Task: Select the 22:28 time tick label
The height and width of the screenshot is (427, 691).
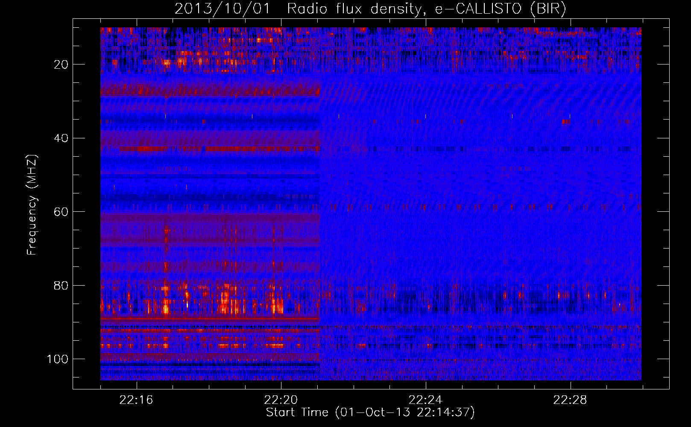Action: pyautogui.click(x=570, y=400)
